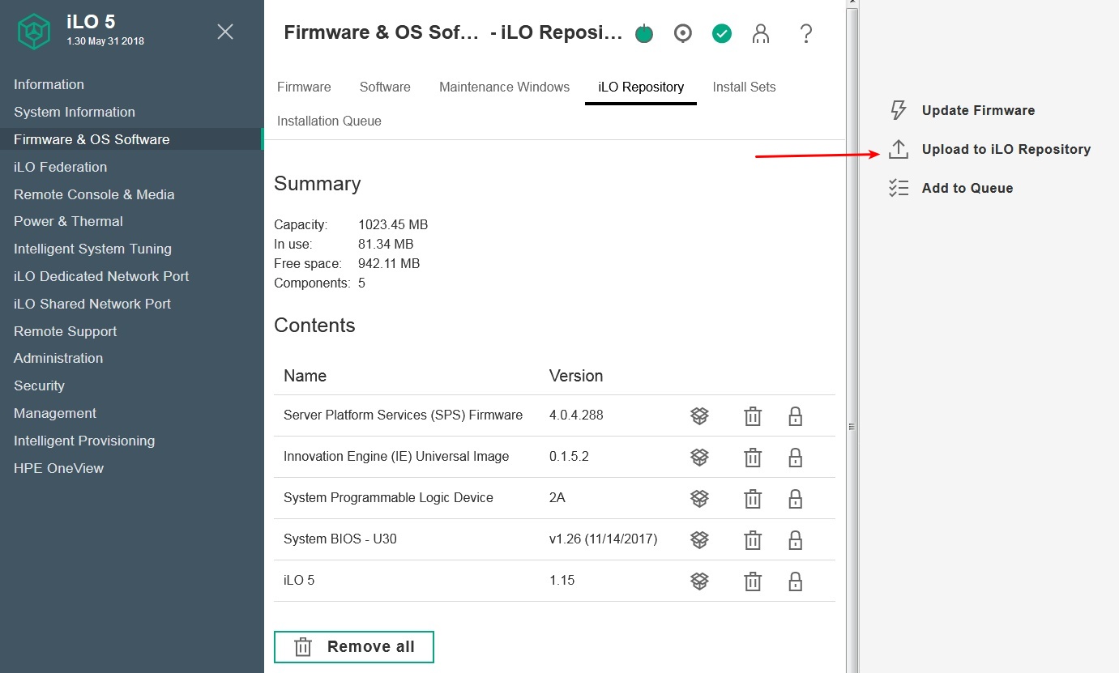Open the Installation Queue tab
This screenshot has width=1119, height=673.
point(328,121)
